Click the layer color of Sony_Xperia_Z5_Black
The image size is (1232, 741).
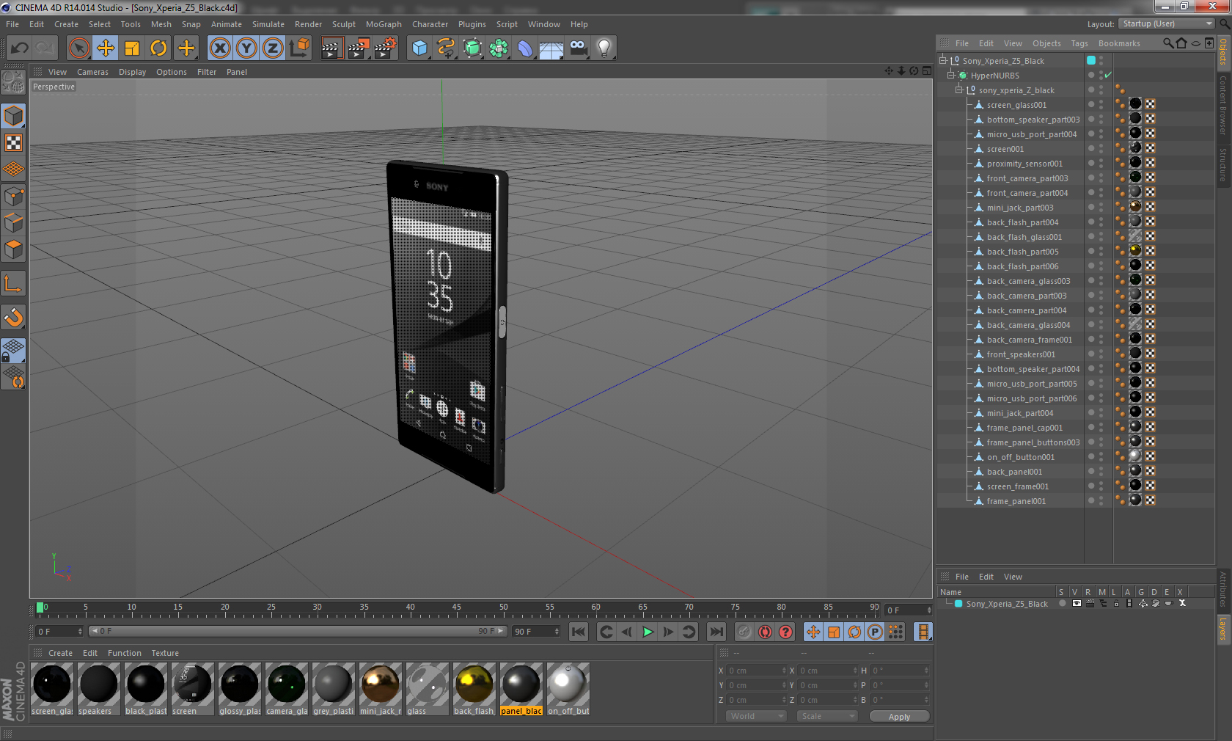tap(958, 604)
